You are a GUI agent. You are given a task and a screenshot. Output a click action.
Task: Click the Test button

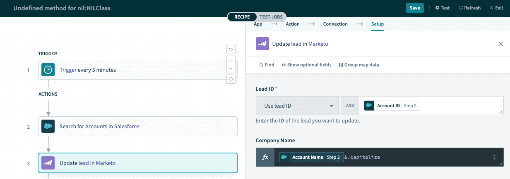pos(442,8)
